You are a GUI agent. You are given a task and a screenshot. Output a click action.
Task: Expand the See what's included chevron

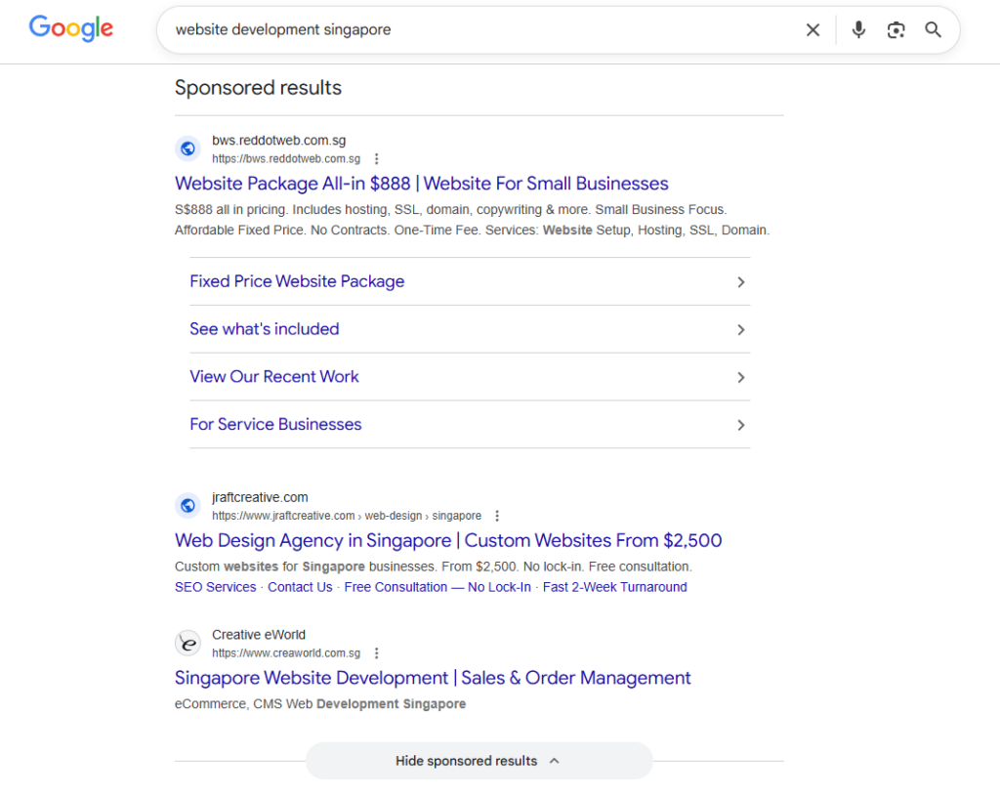coord(740,330)
